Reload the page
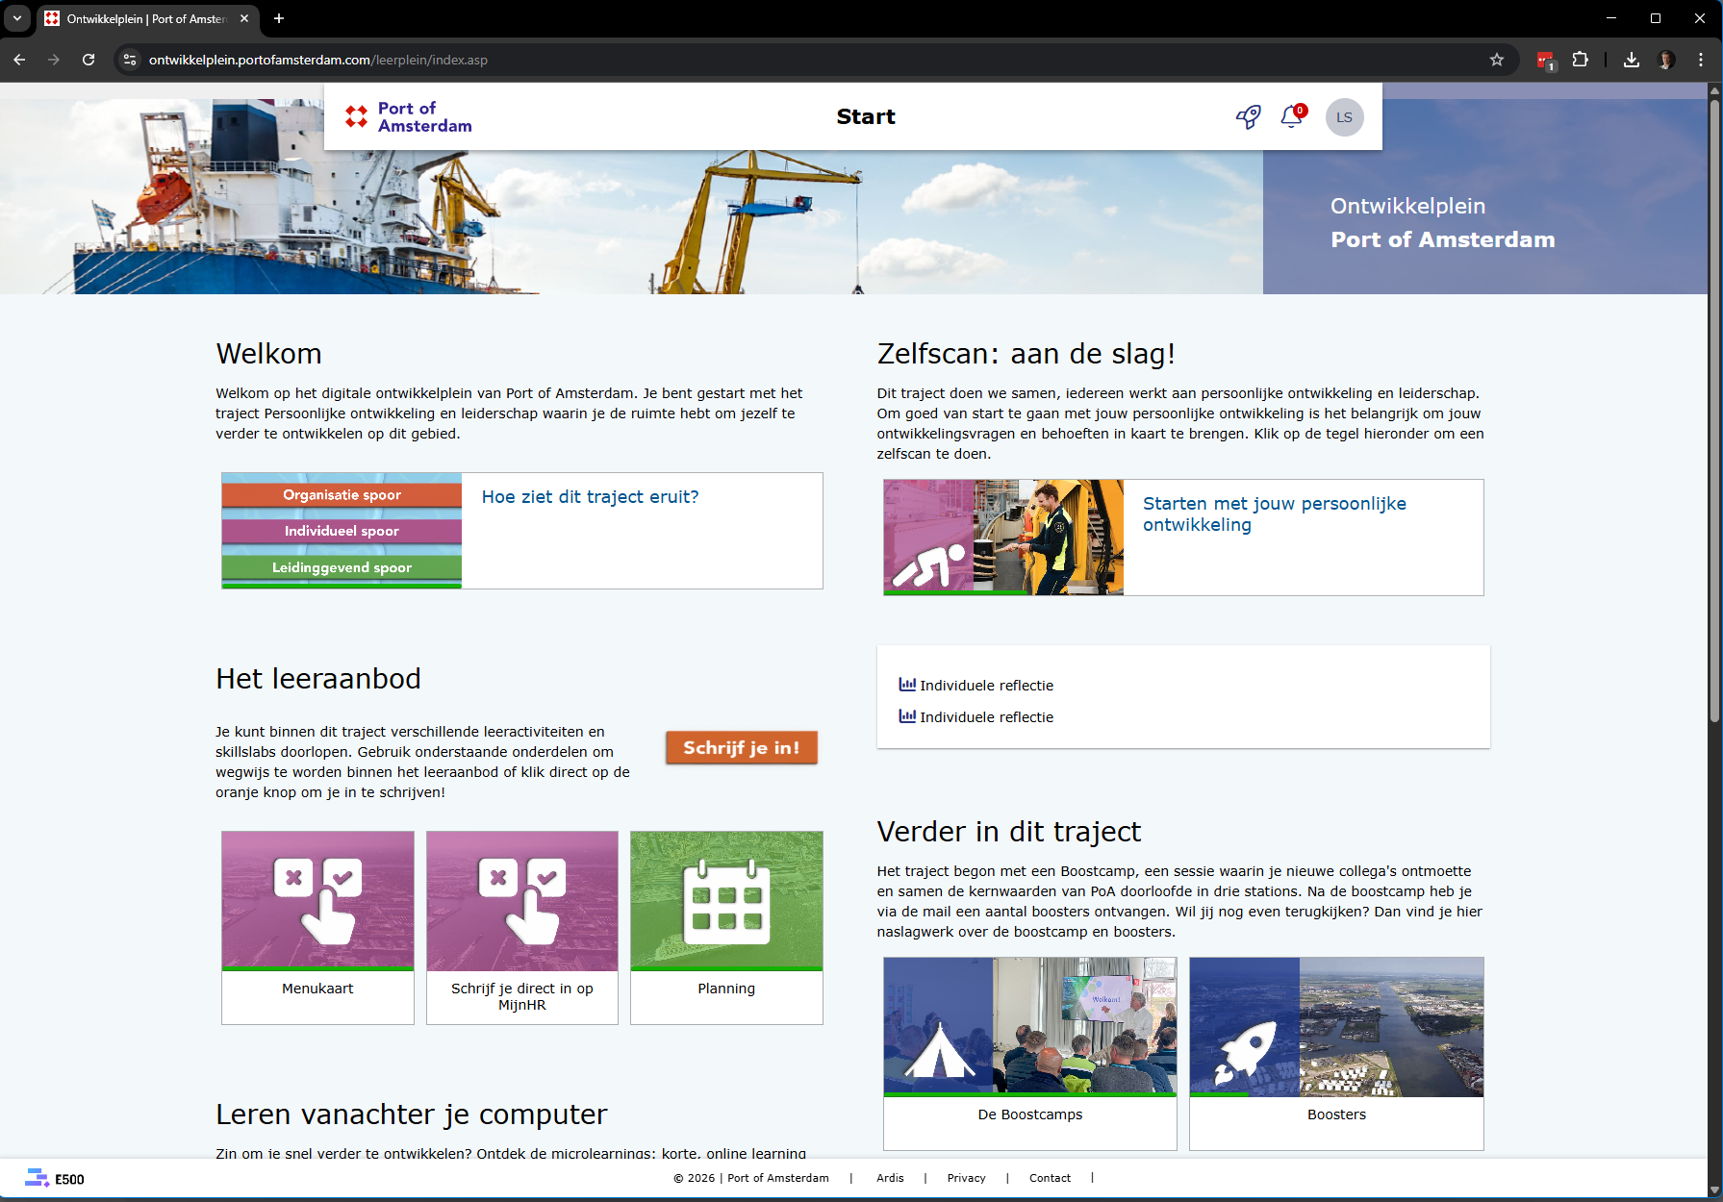Image resolution: width=1723 pixels, height=1202 pixels. click(89, 60)
